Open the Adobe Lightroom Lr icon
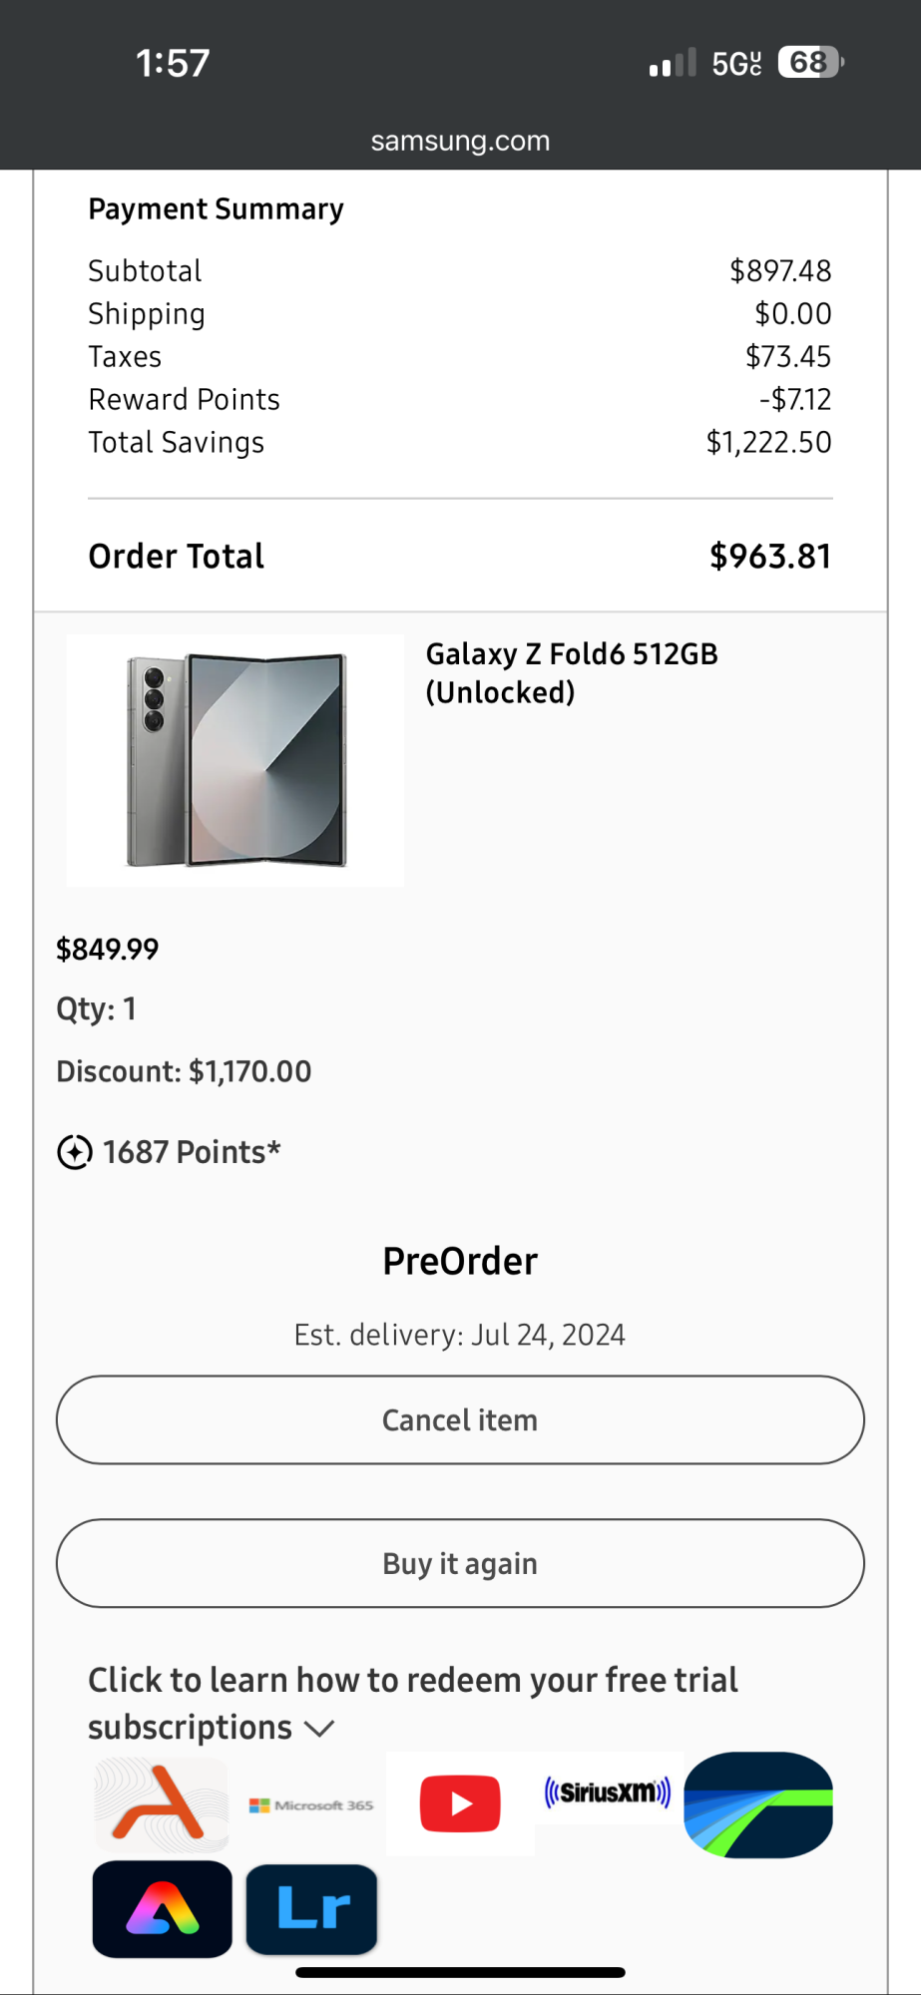Viewport: 921px width, 1995px height. point(312,1909)
